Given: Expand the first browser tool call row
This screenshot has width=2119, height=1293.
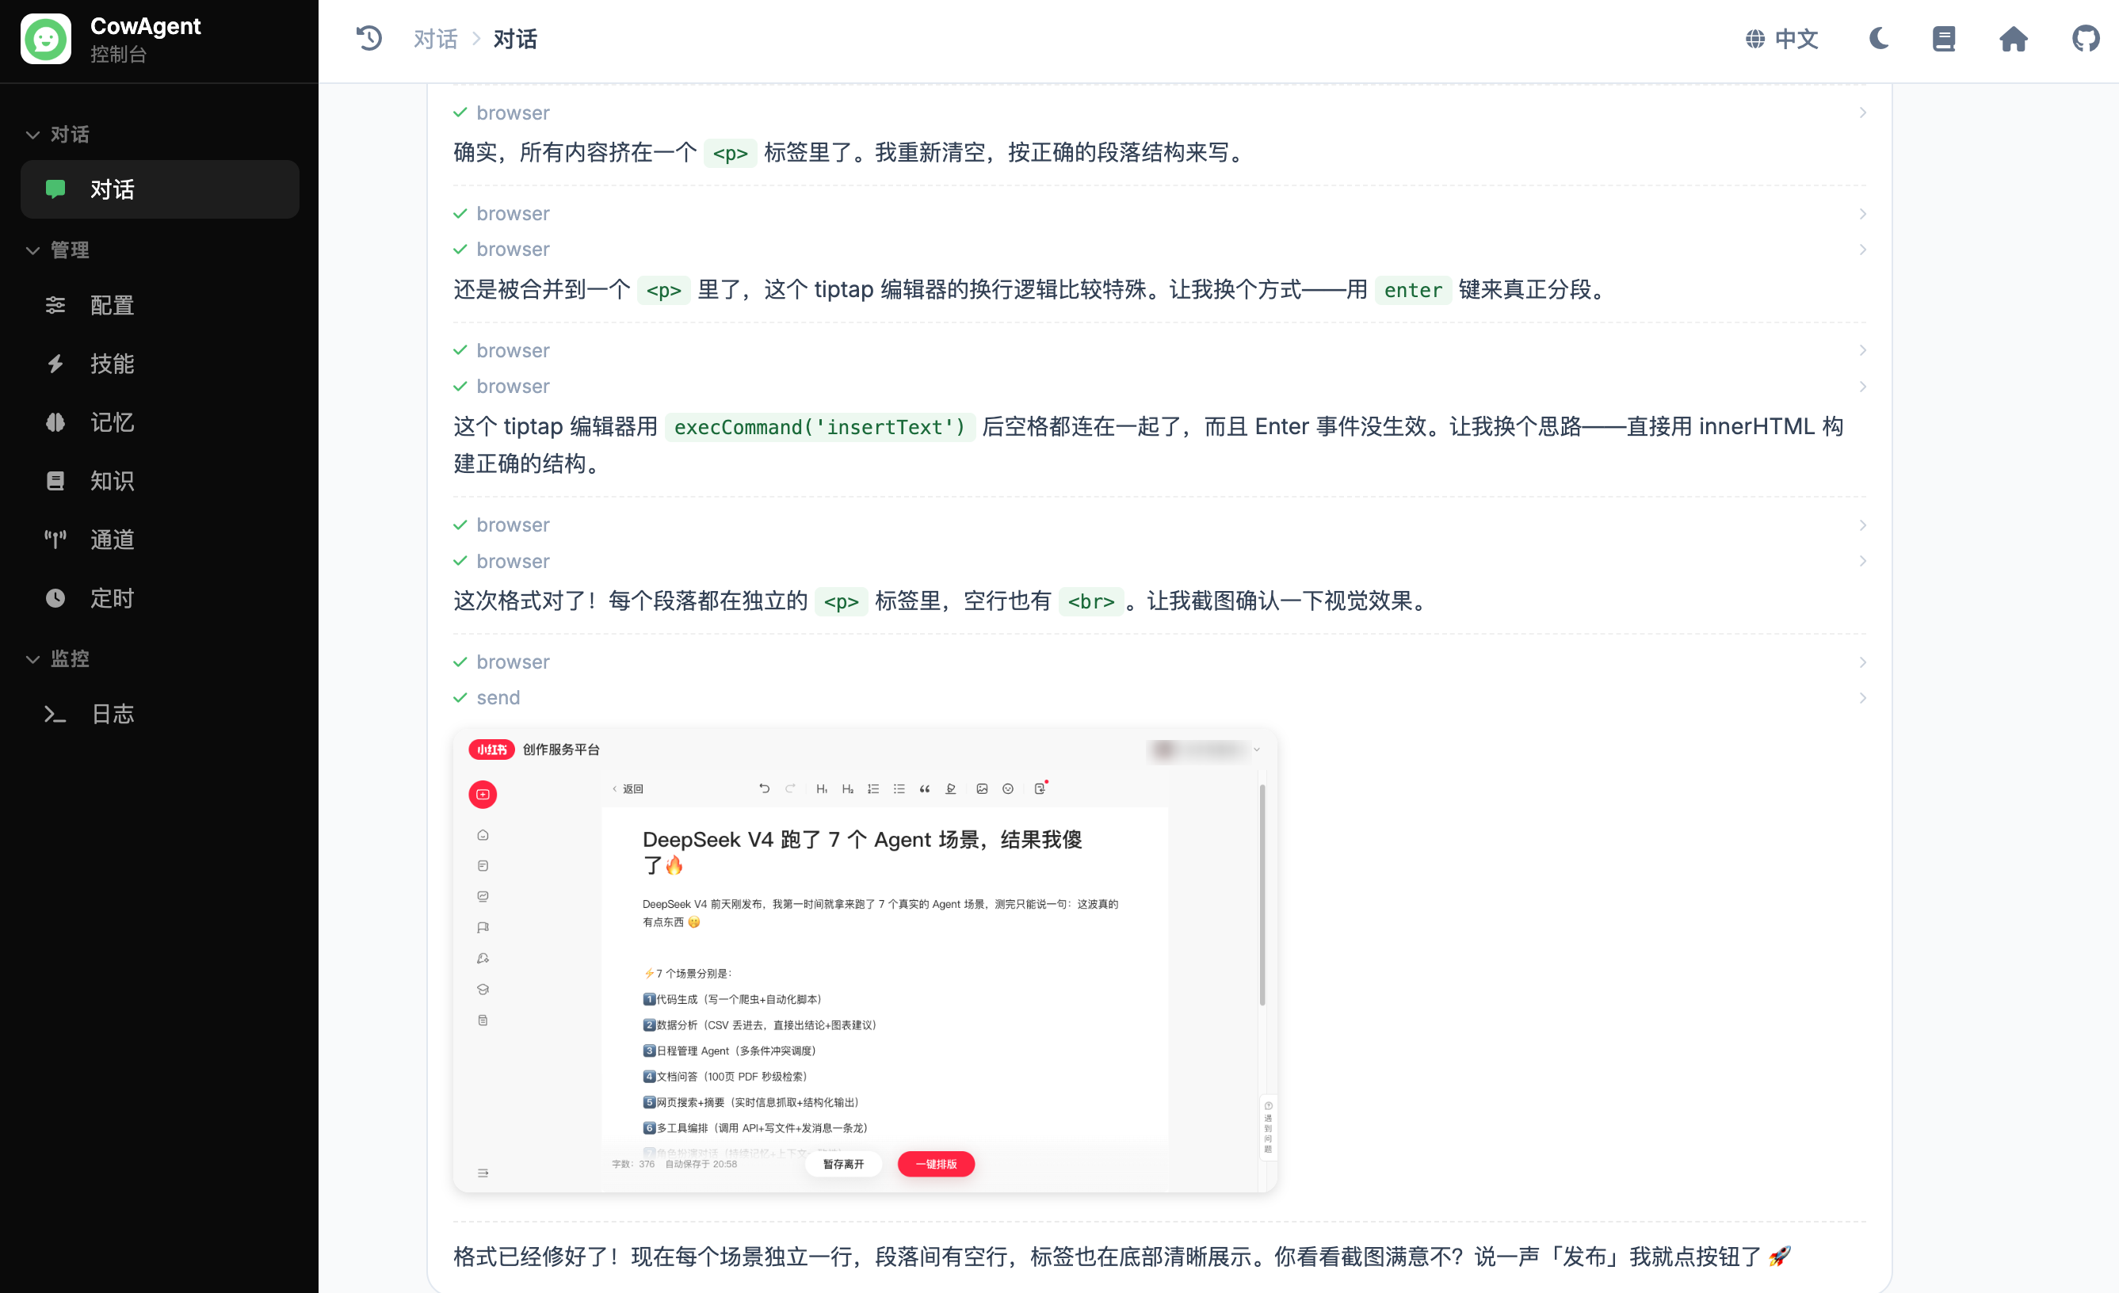Looking at the screenshot, I should [1863, 112].
